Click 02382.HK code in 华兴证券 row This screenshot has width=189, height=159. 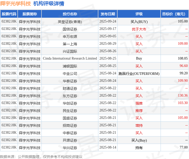point(9,147)
